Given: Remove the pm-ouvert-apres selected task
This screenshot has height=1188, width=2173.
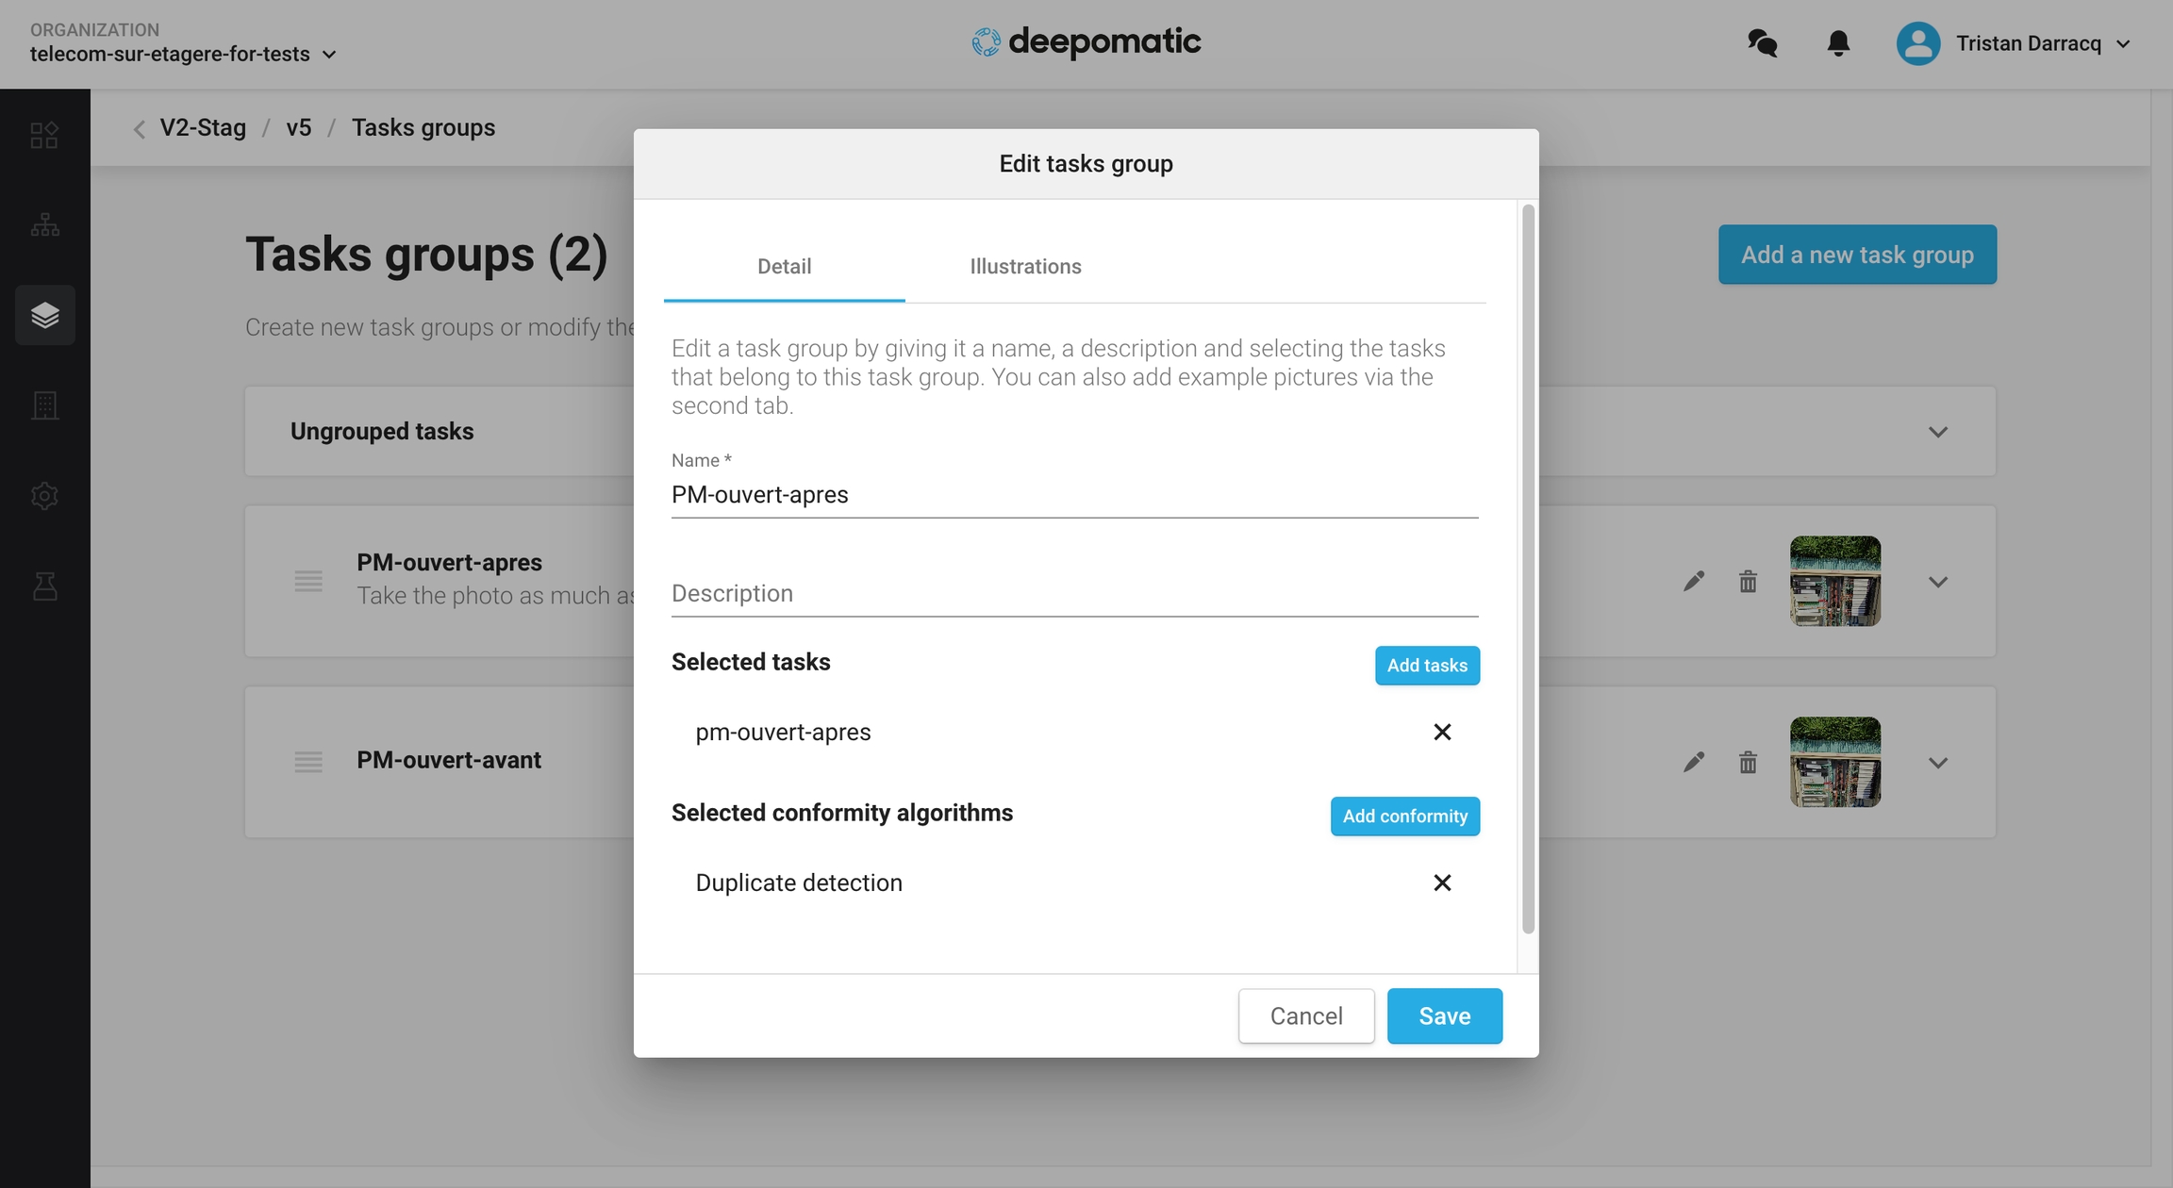Looking at the screenshot, I should click(1441, 733).
